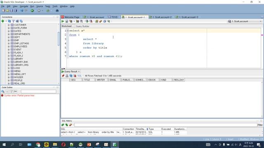The image size is (264, 148).
Task: Click the binoculars Find DB Object icon
Action: click(57, 11)
